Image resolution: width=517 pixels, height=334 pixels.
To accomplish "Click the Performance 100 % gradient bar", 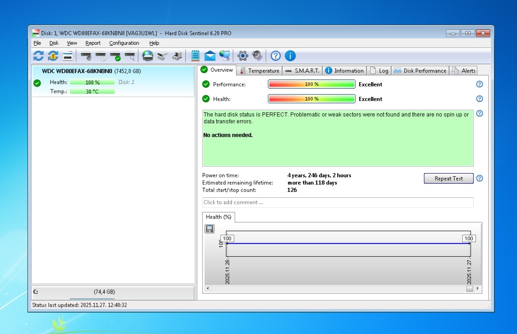I will (312, 84).
